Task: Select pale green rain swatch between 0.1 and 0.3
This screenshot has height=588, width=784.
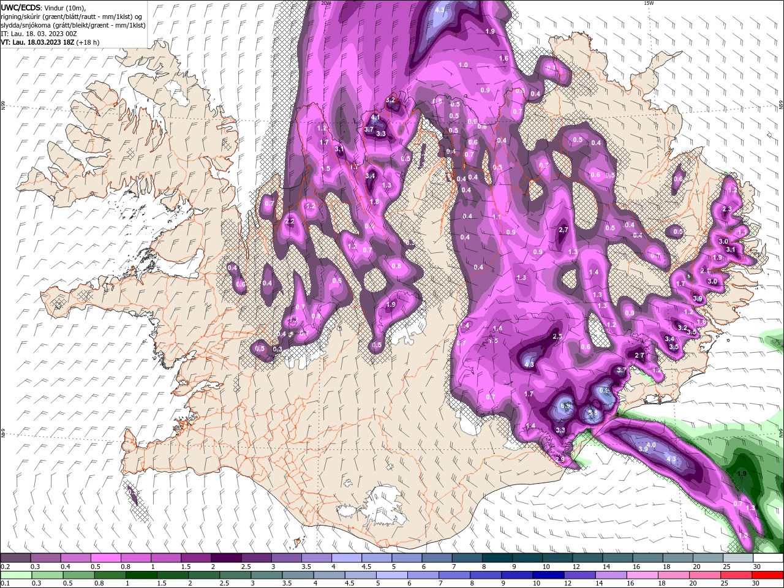Action: [x=15, y=575]
